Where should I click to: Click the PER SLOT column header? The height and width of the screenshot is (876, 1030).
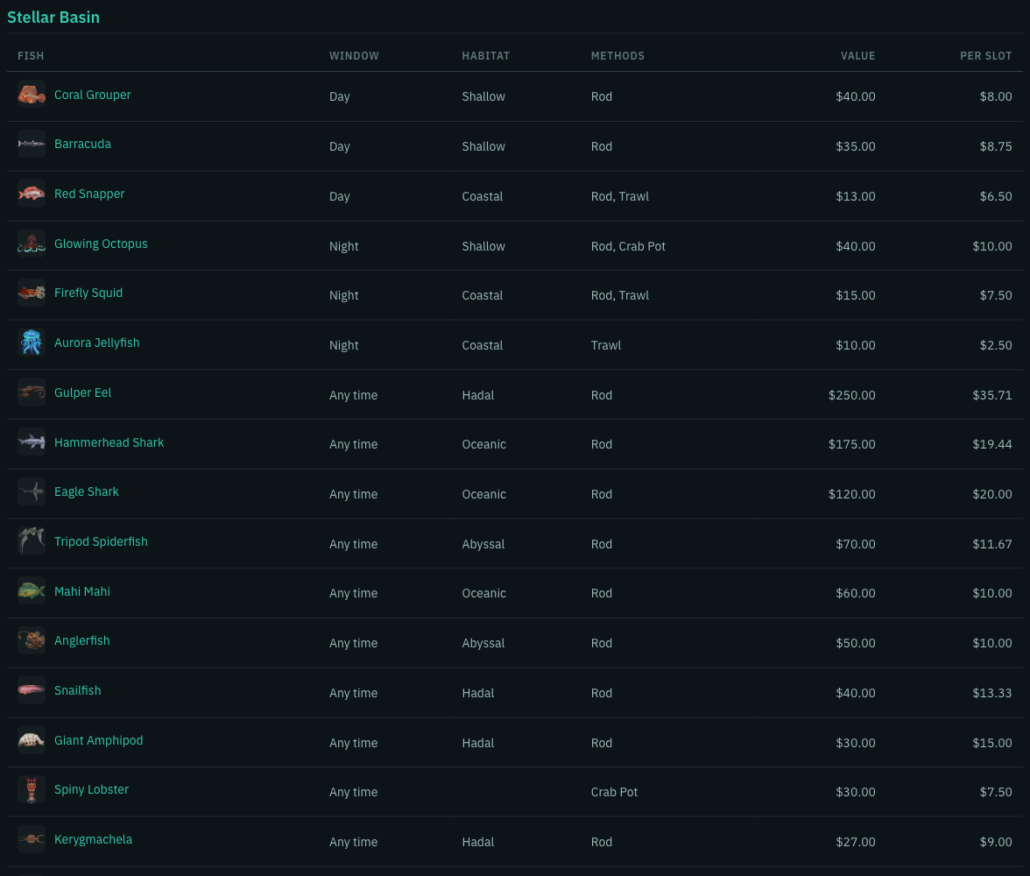coord(985,56)
